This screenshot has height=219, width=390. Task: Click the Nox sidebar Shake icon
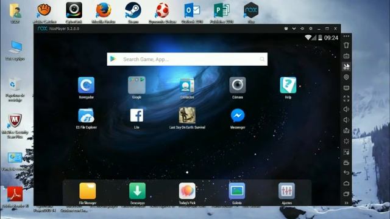[x=346, y=46]
